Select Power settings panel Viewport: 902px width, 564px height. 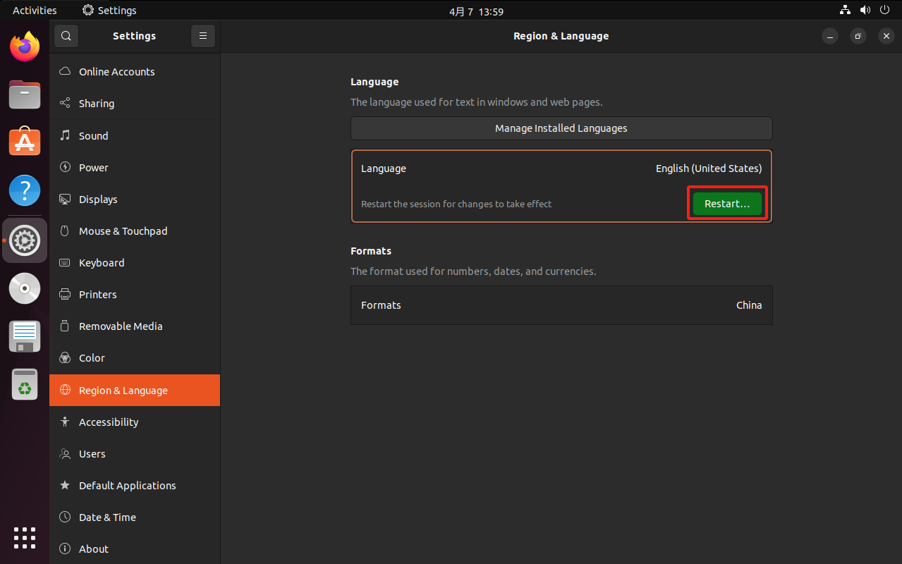pos(135,167)
